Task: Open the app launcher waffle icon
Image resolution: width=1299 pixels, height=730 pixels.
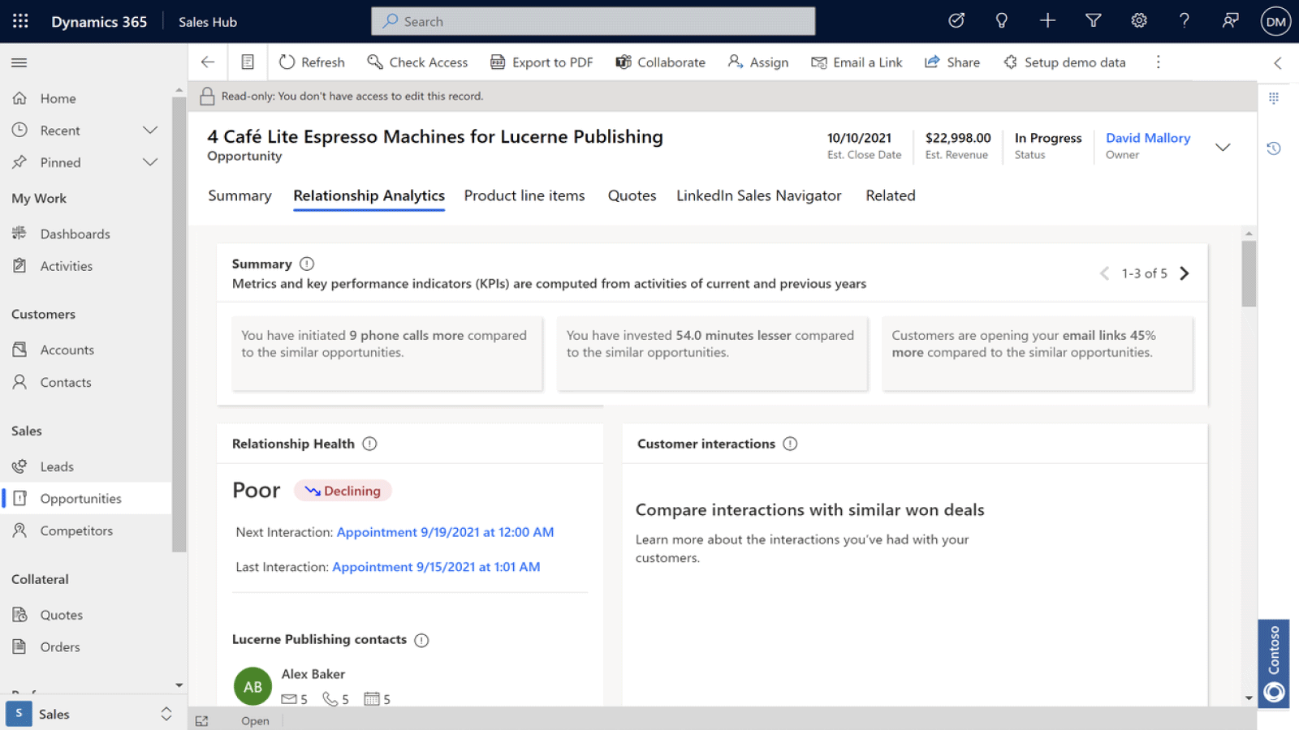Action: click(x=19, y=20)
